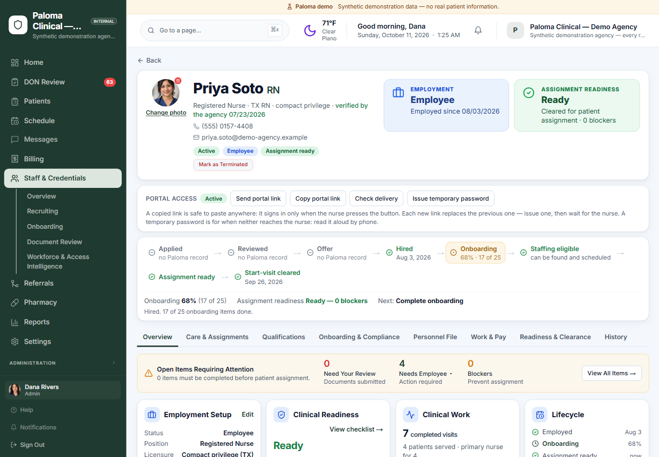Click the P agency avatar

coord(515,30)
